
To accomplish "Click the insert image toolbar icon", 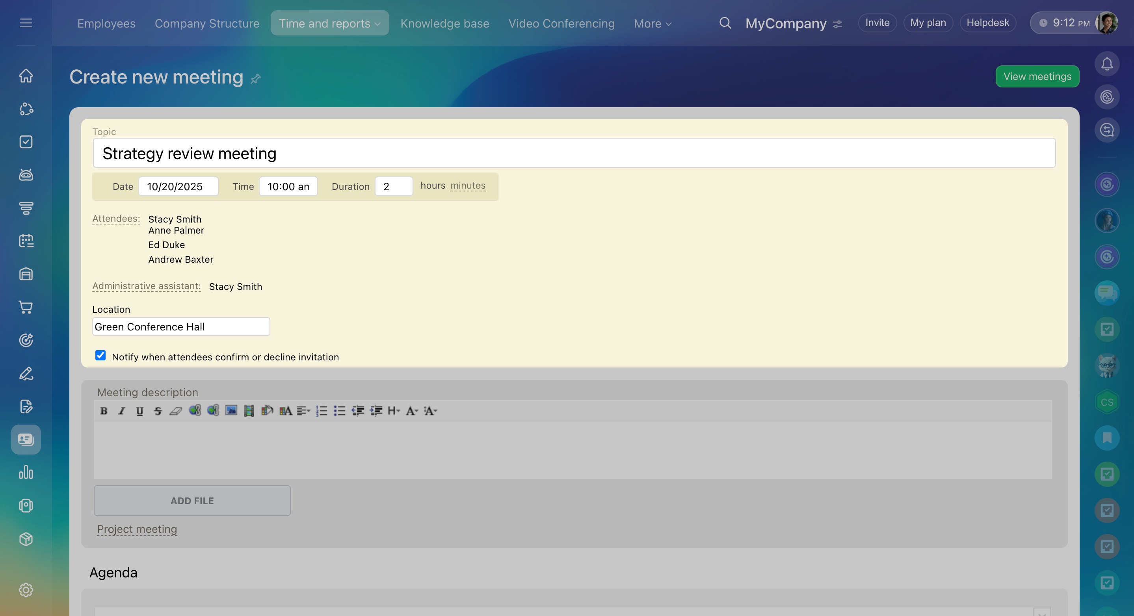I will [x=231, y=411].
